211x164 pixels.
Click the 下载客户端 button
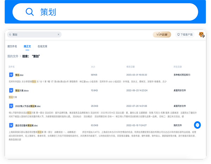click(185, 34)
